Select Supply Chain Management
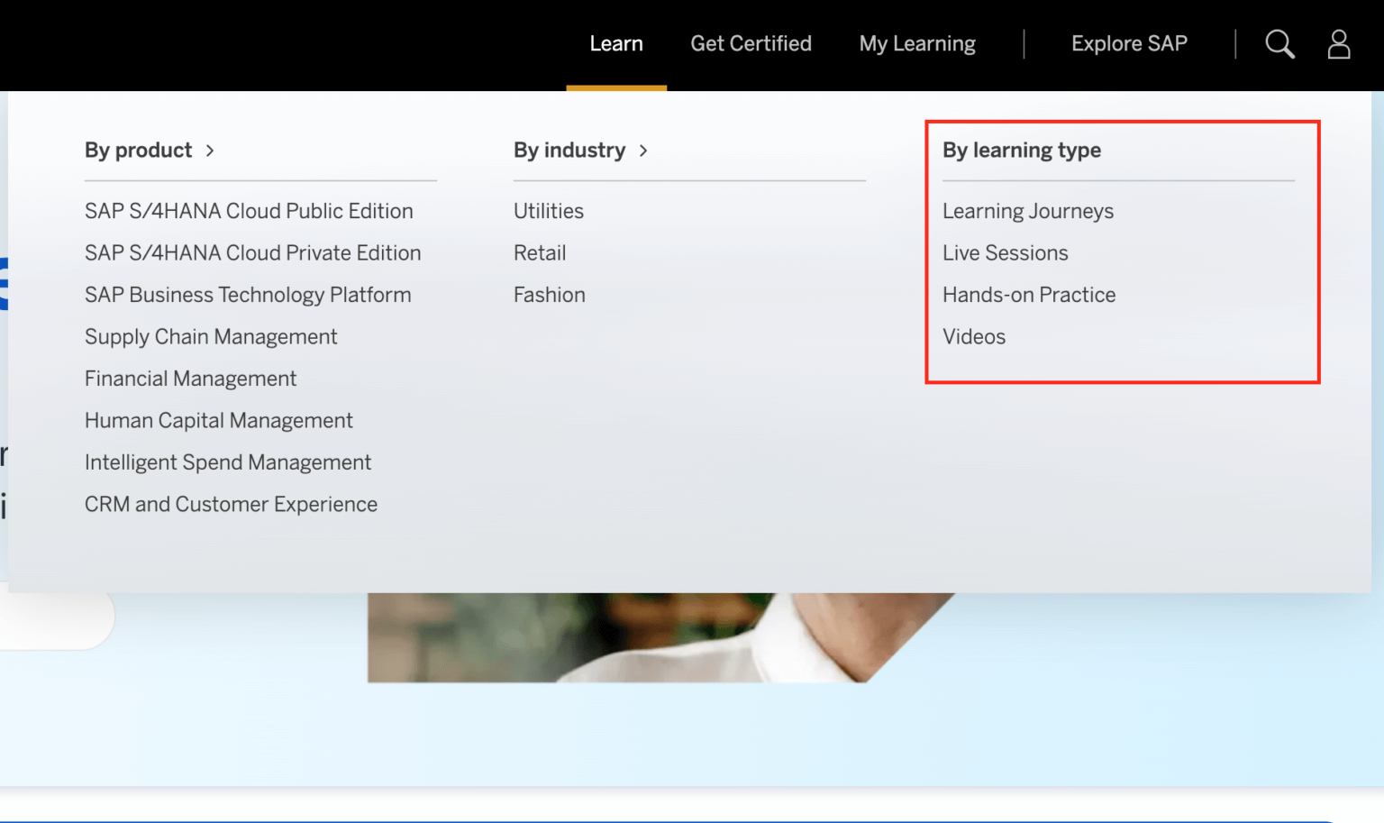 tap(211, 337)
